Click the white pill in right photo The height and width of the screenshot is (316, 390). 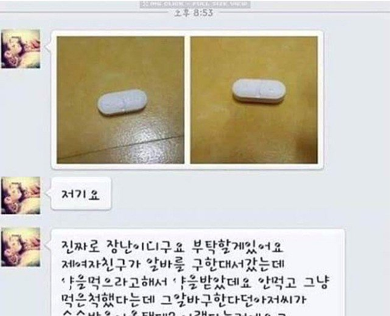[x=259, y=91]
